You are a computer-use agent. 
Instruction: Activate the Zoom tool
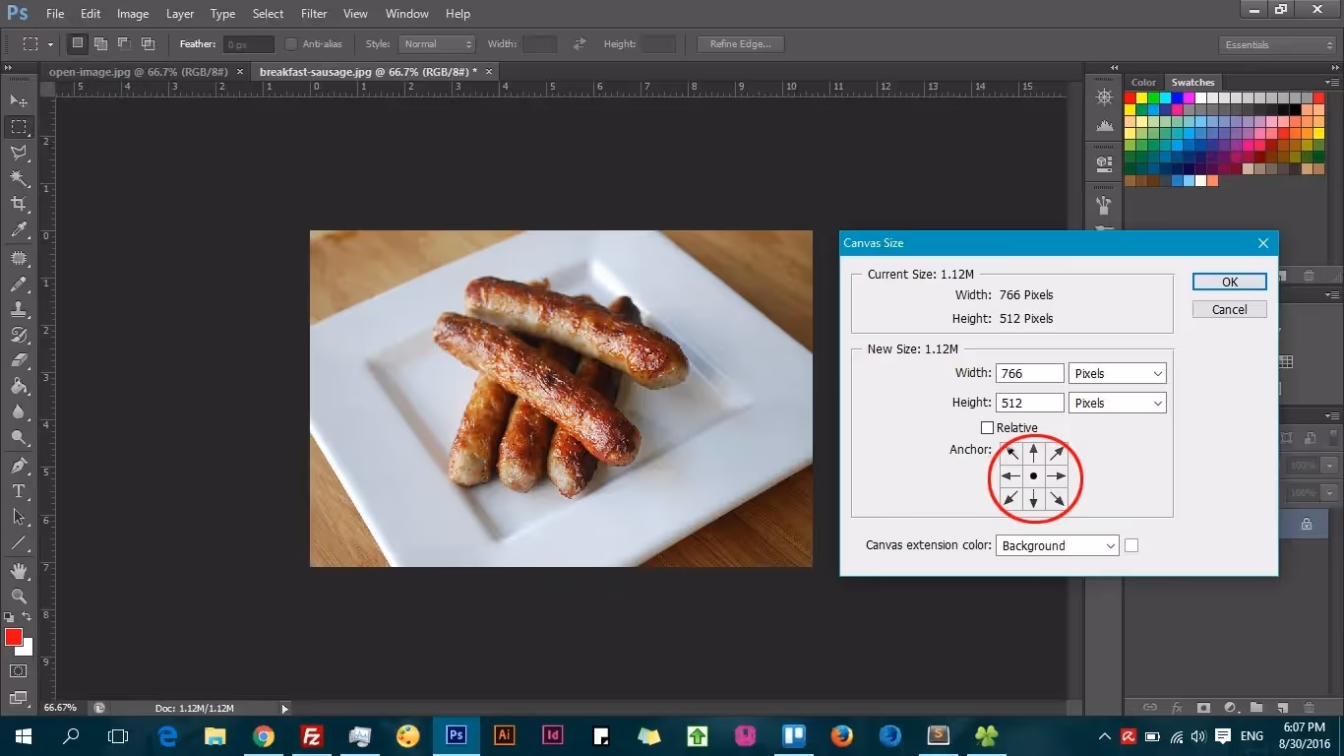[17, 597]
